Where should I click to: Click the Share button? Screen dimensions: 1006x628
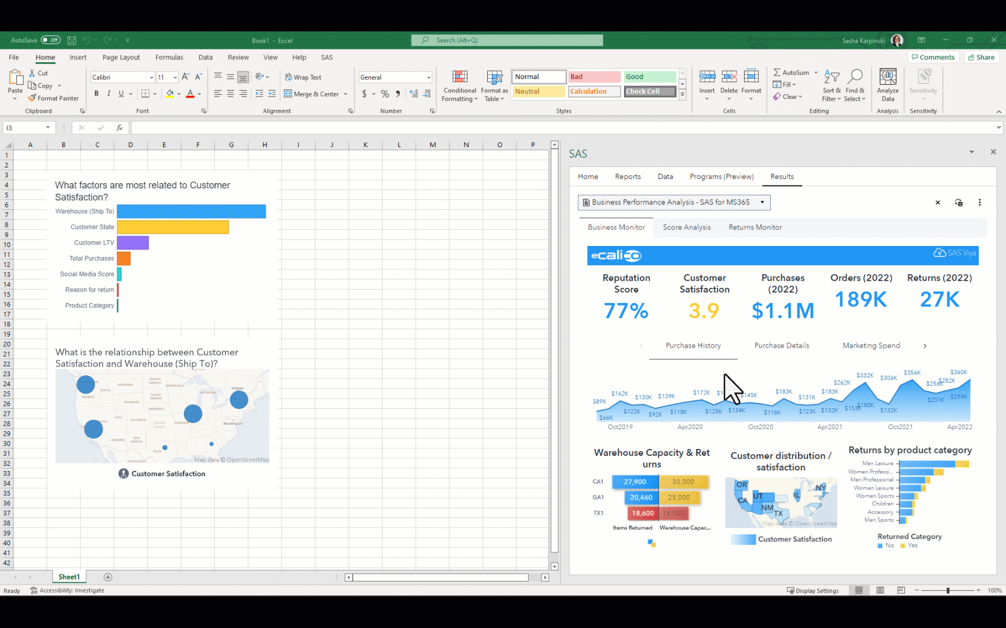coord(981,57)
